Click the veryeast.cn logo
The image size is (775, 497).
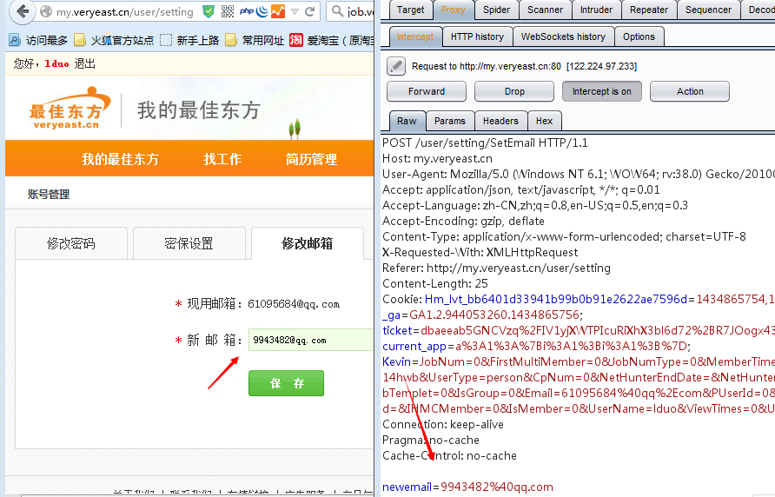point(70,109)
